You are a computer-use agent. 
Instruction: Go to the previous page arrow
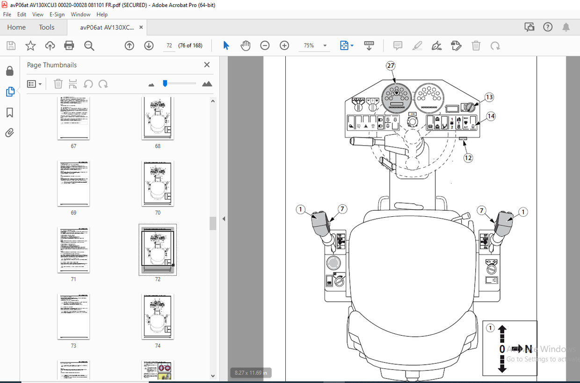130,45
